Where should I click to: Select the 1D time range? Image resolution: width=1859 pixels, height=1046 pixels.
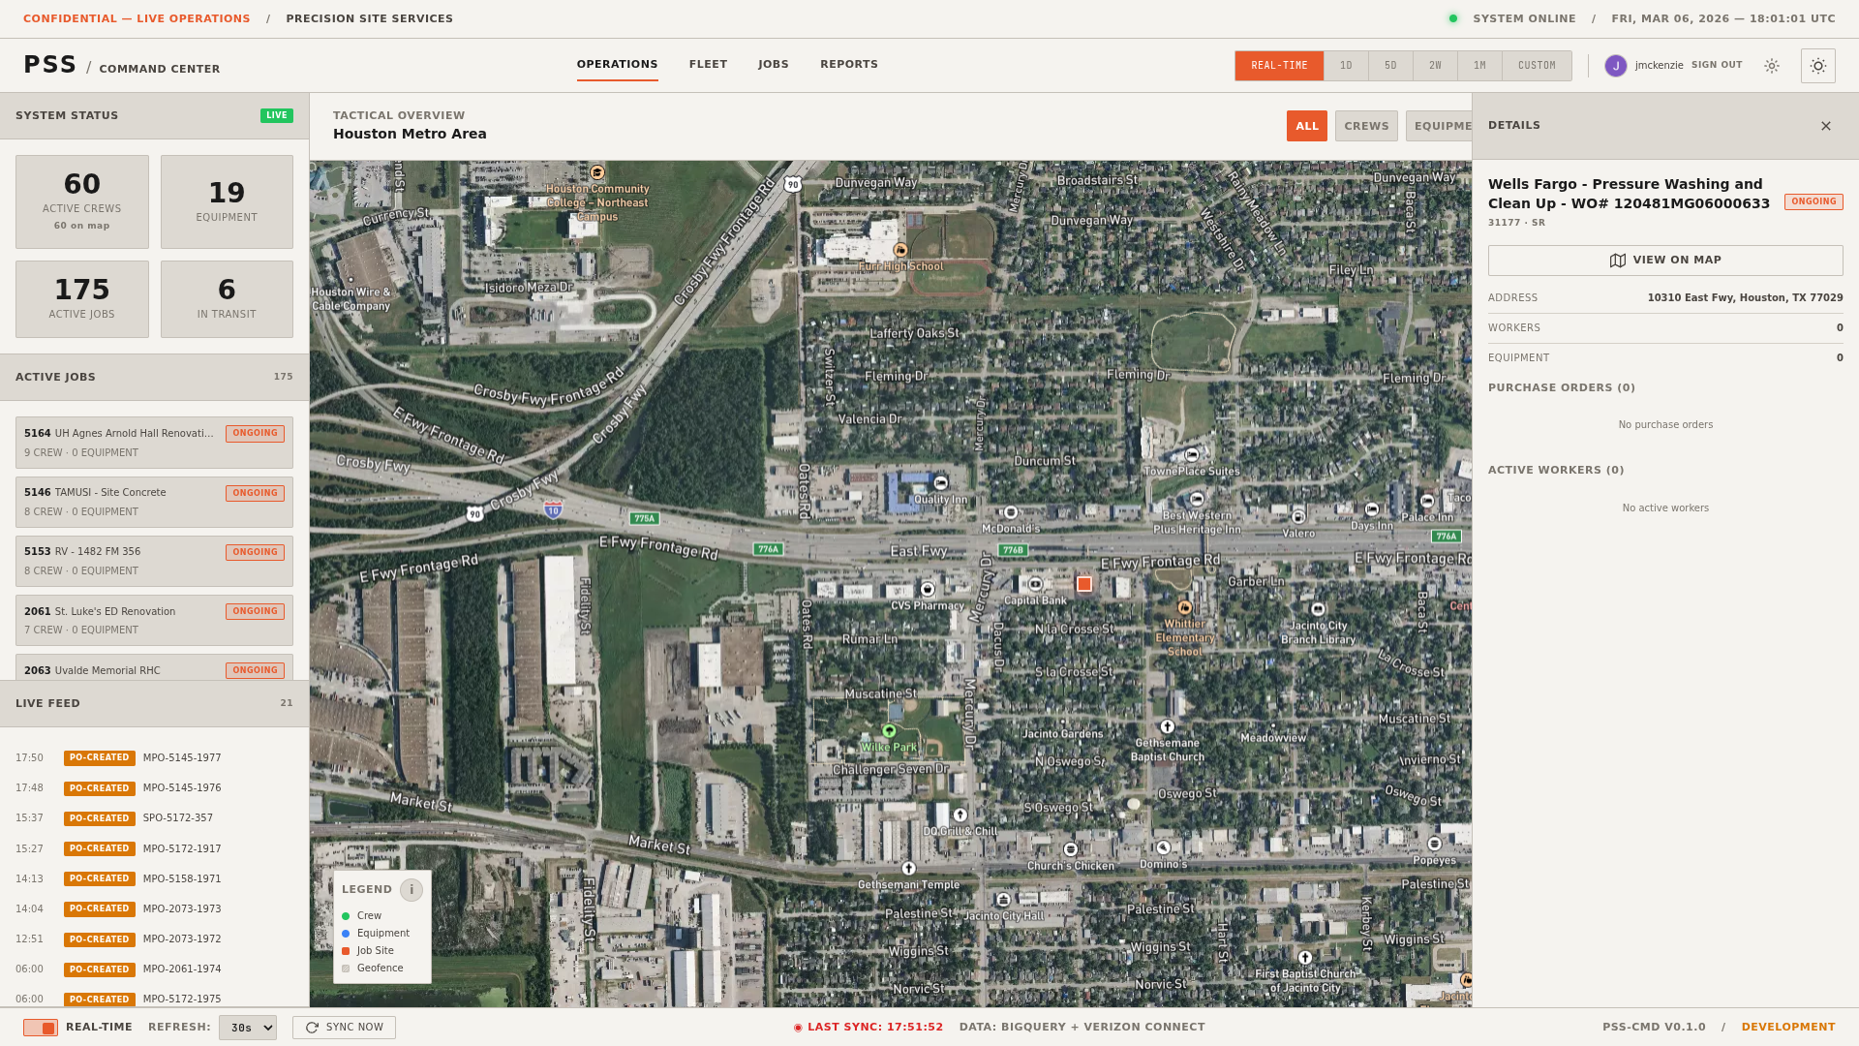pyautogui.click(x=1345, y=66)
